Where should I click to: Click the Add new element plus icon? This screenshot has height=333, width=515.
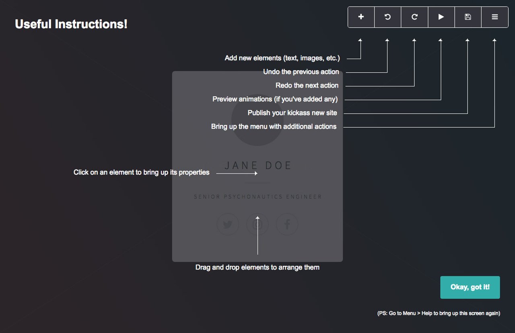click(361, 17)
